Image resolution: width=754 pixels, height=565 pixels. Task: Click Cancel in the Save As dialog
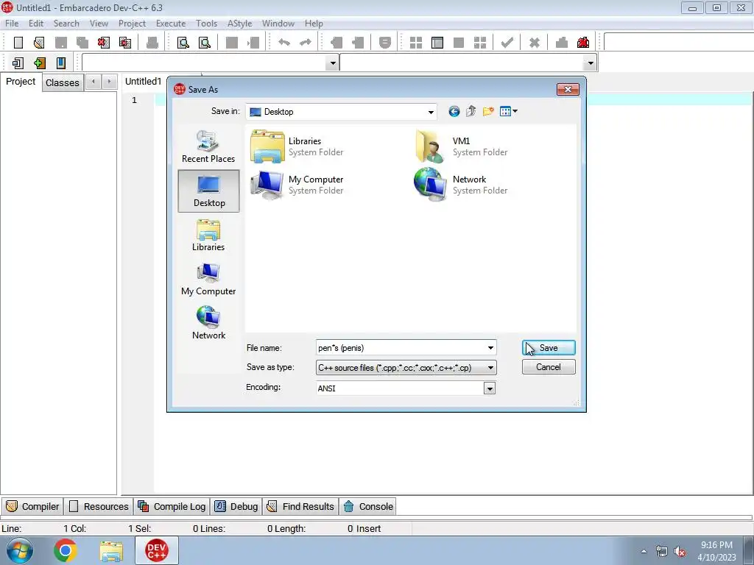(x=549, y=367)
